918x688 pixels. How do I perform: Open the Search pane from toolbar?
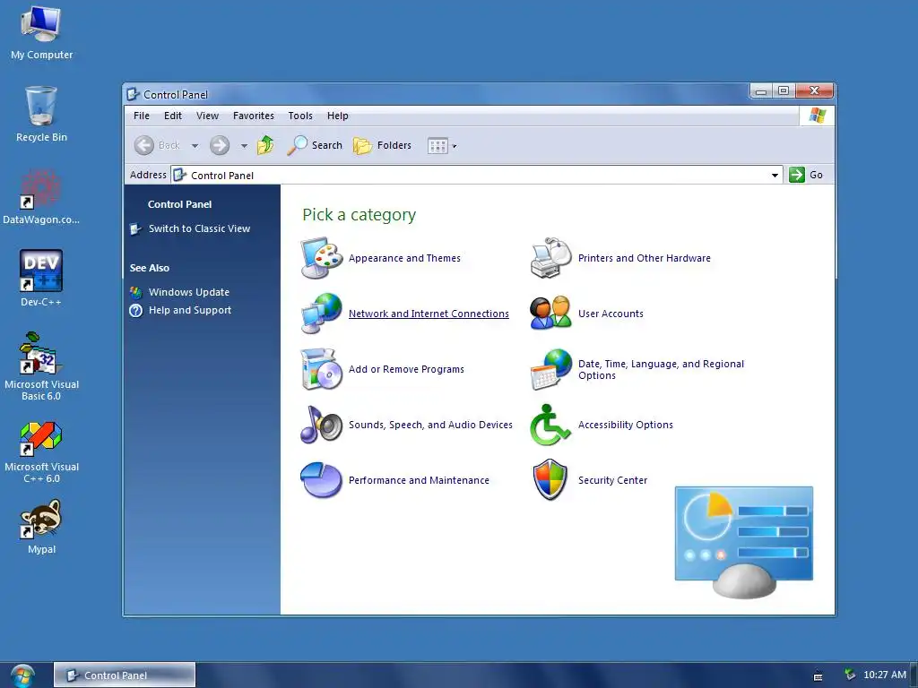pyautogui.click(x=315, y=145)
